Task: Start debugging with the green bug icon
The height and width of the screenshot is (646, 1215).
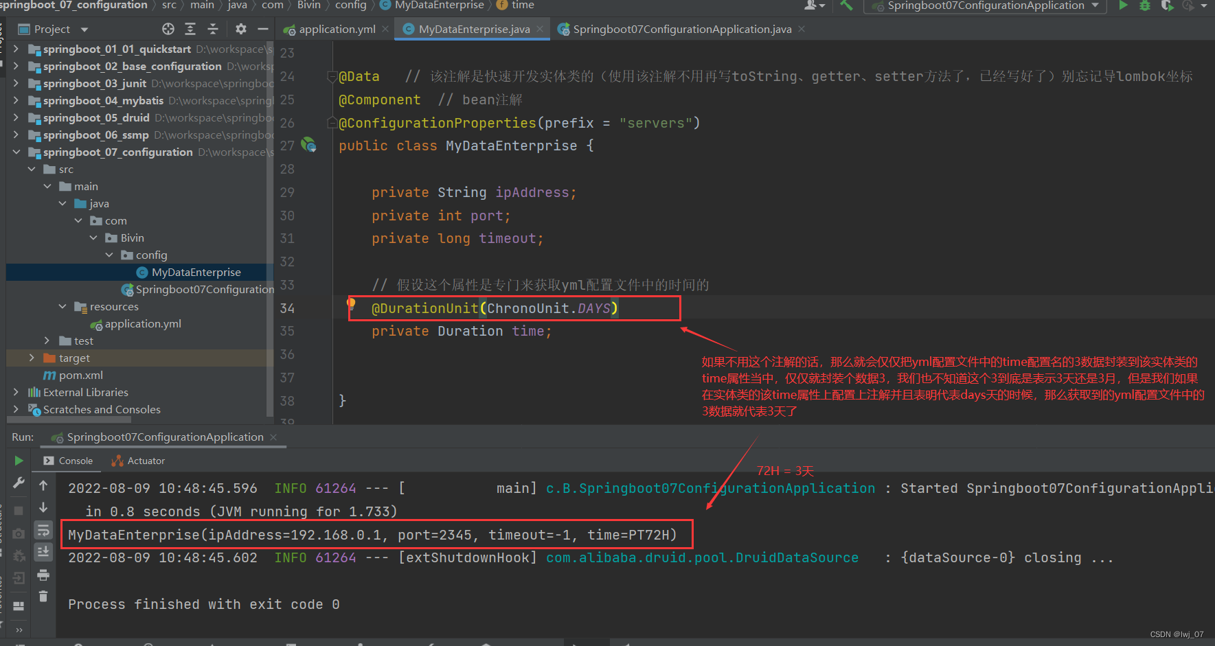Action: 1145,5
